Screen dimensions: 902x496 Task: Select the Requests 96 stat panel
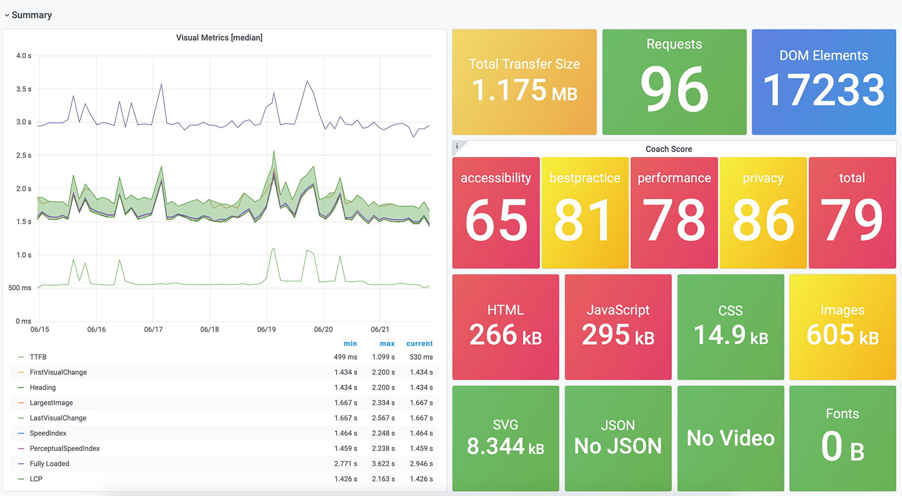coord(674,82)
